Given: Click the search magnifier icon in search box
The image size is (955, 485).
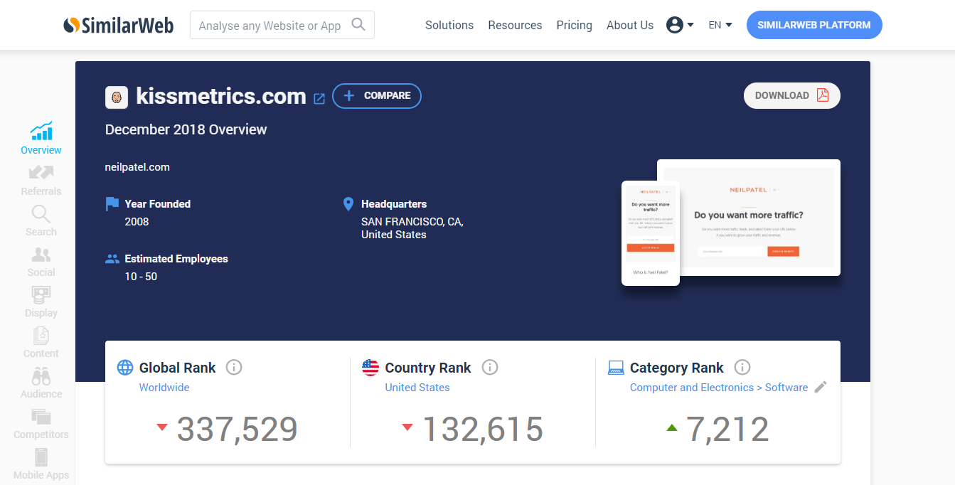Looking at the screenshot, I should [358, 25].
